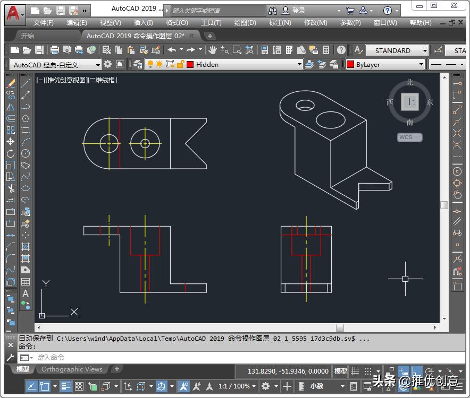Toggle grid display in the status bar
The width and height of the screenshot is (470, 398).
click(x=355, y=371)
